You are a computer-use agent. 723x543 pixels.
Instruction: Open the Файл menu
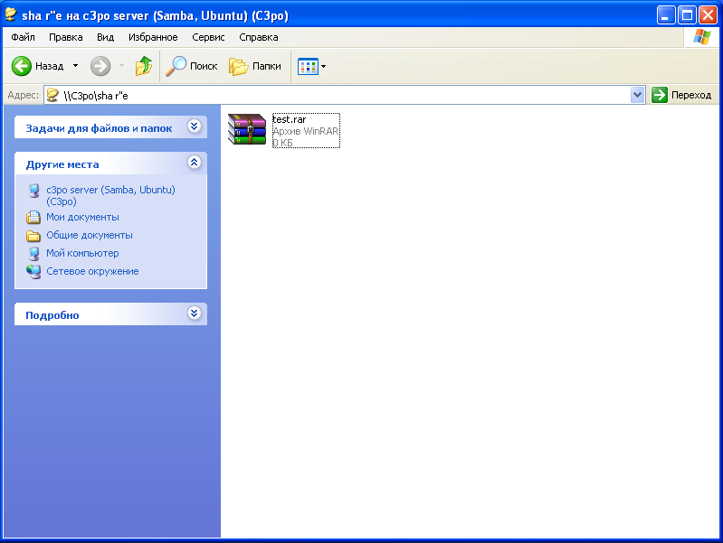click(23, 37)
